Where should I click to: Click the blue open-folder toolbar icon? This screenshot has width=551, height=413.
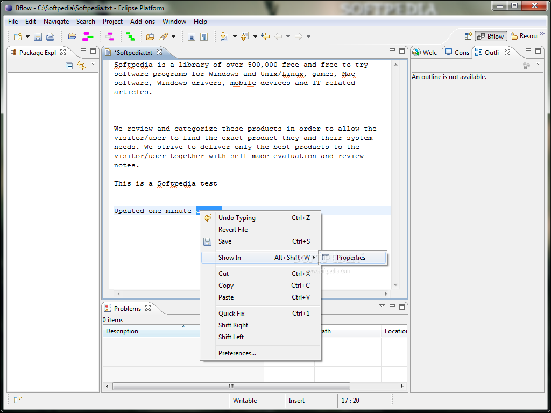[72, 36]
